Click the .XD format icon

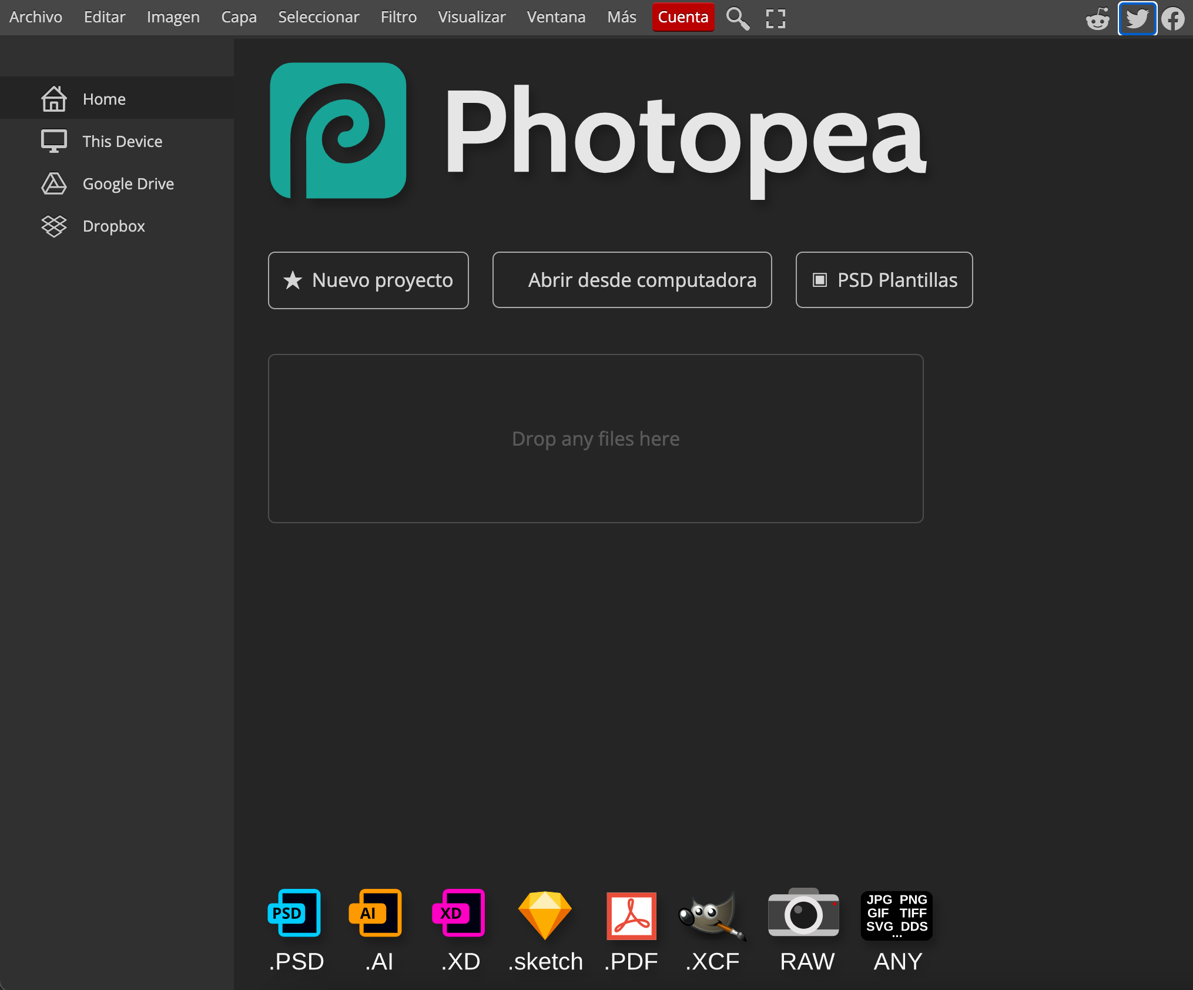(459, 912)
